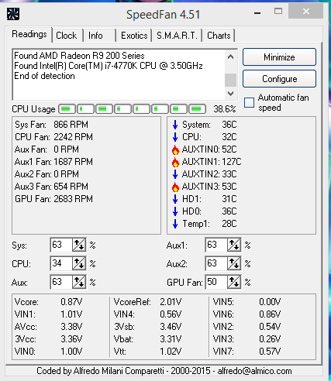Click the 'Found AMD Radeon R9 200 Series' line

(79, 56)
